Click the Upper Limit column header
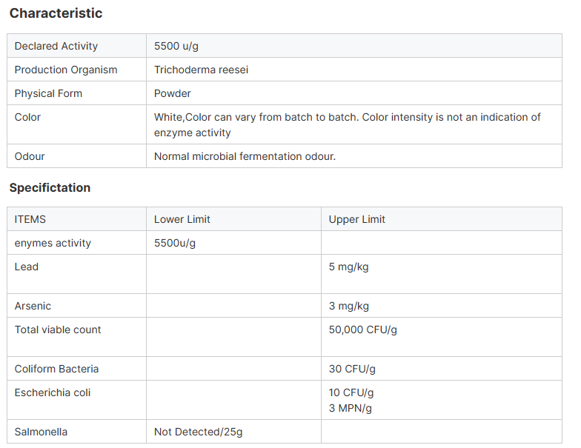This screenshot has height=448, width=581. point(357,219)
